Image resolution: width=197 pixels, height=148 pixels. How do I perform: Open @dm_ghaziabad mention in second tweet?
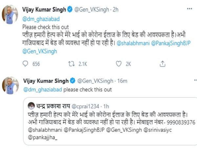42,89
